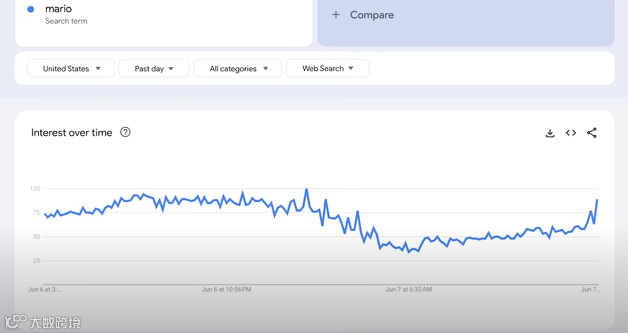This screenshot has width=628, height=333.
Task: Click the blue dot beside mario
Action: pos(31,9)
